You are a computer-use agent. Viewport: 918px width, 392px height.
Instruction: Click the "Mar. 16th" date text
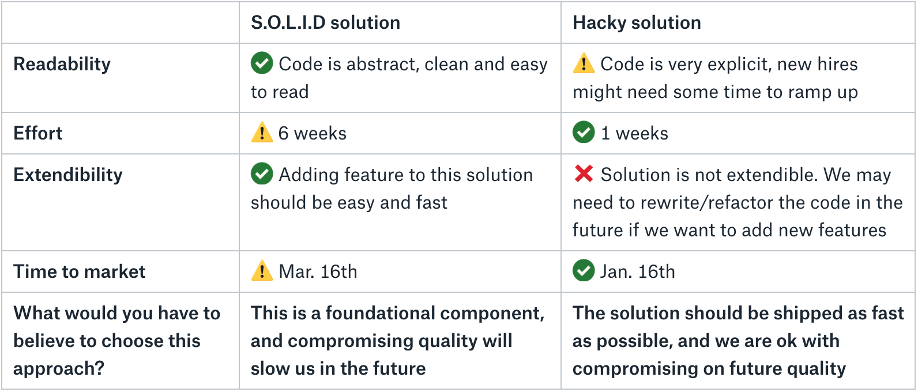point(318,272)
